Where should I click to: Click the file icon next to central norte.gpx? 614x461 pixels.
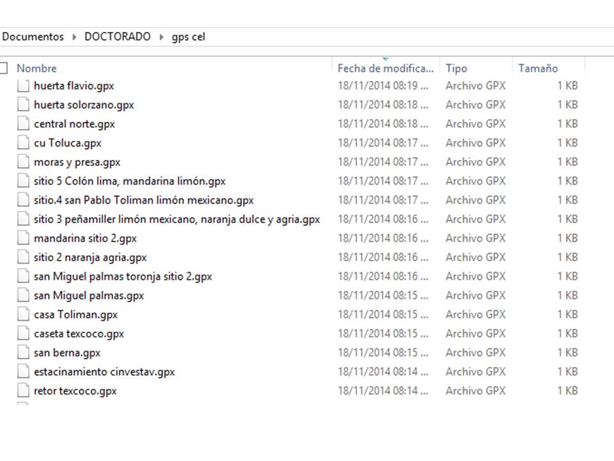coord(23,124)
